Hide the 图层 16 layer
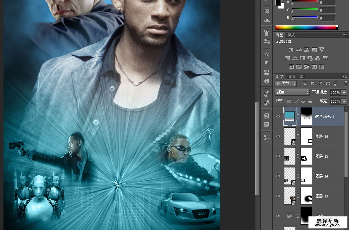The width and height of the screenshot is (349, 230). (278, 136)
